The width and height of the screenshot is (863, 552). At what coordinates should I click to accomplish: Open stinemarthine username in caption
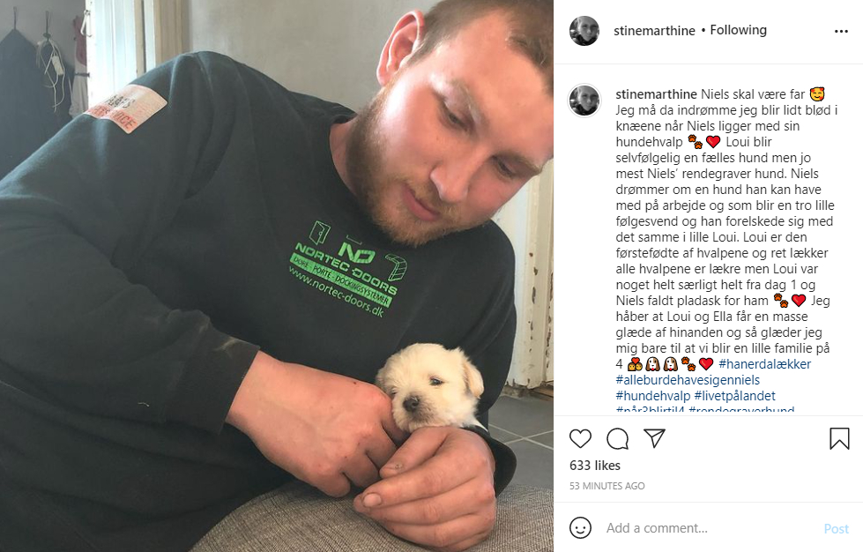click(656, 94)
